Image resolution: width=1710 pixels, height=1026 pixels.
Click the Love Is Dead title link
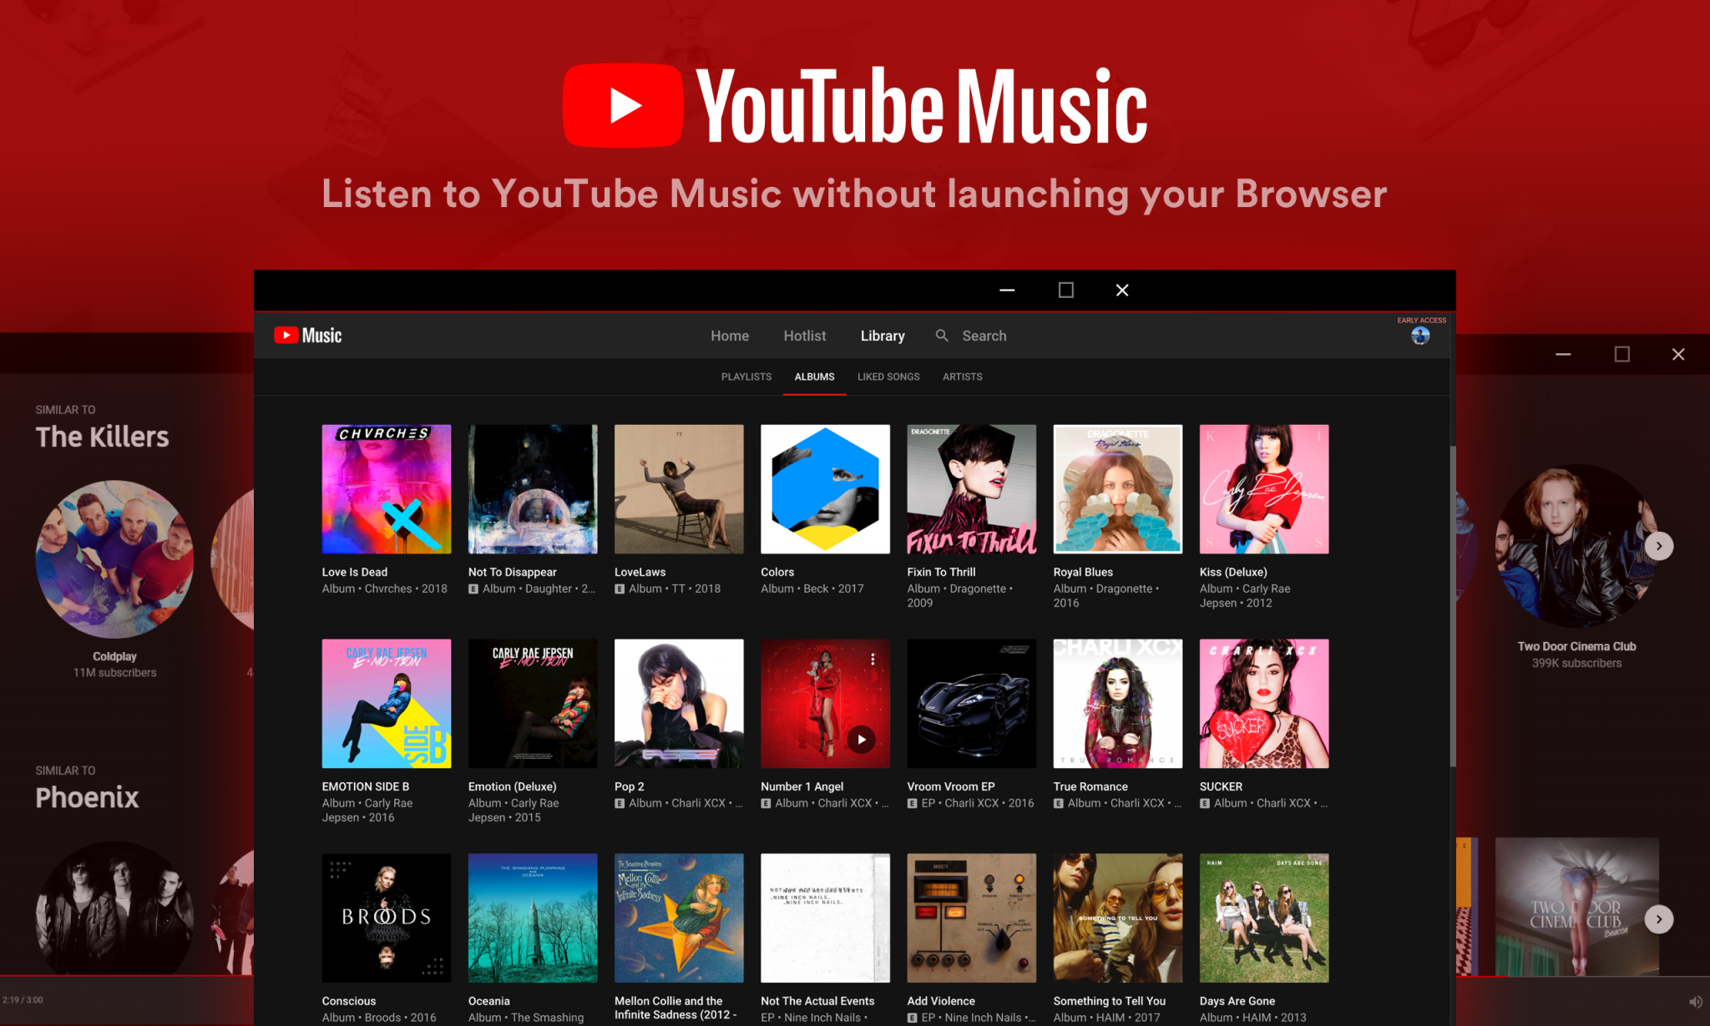(355, 572)
